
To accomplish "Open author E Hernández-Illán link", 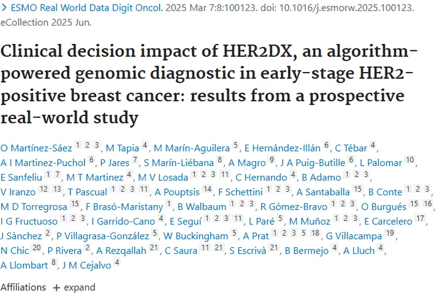I will (282, 146).
